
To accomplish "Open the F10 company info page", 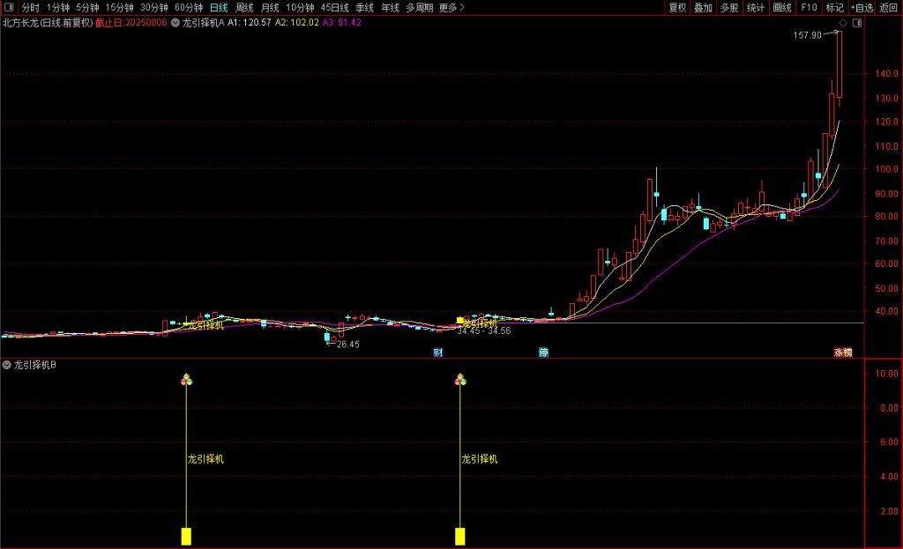I will tap(809, 7).
